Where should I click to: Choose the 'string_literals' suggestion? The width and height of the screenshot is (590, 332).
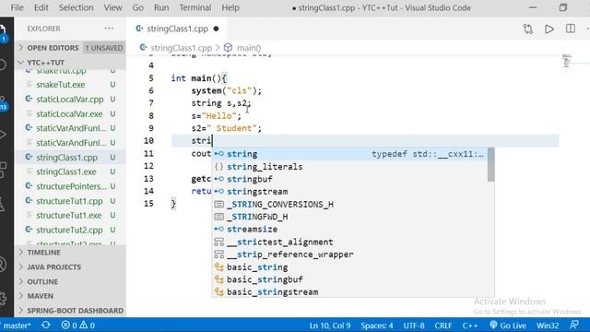350,166
